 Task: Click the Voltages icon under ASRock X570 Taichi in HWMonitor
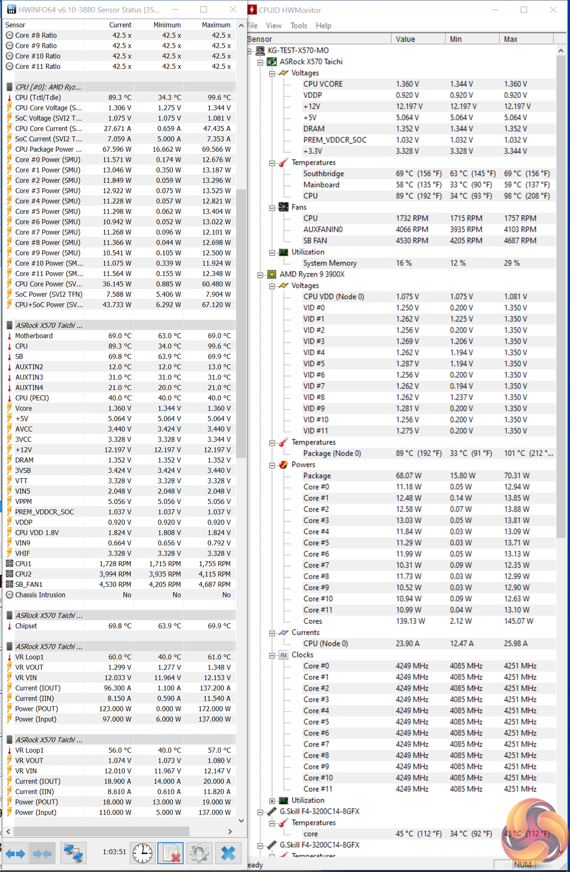tap(284, 73)
